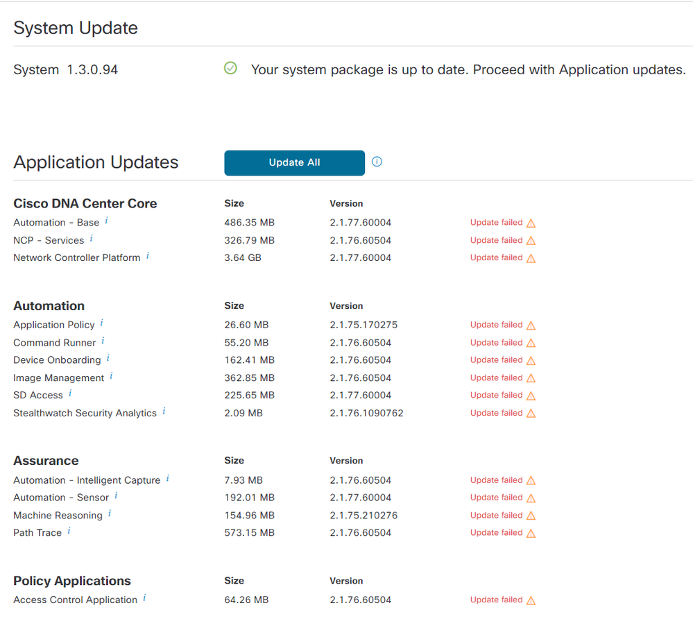Open Update failed status for Access Control Application
This screenshot has width=693, height=644.
click(496, 600)
